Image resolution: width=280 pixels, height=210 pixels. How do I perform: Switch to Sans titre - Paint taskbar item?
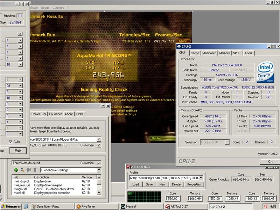tap(52, 206)
